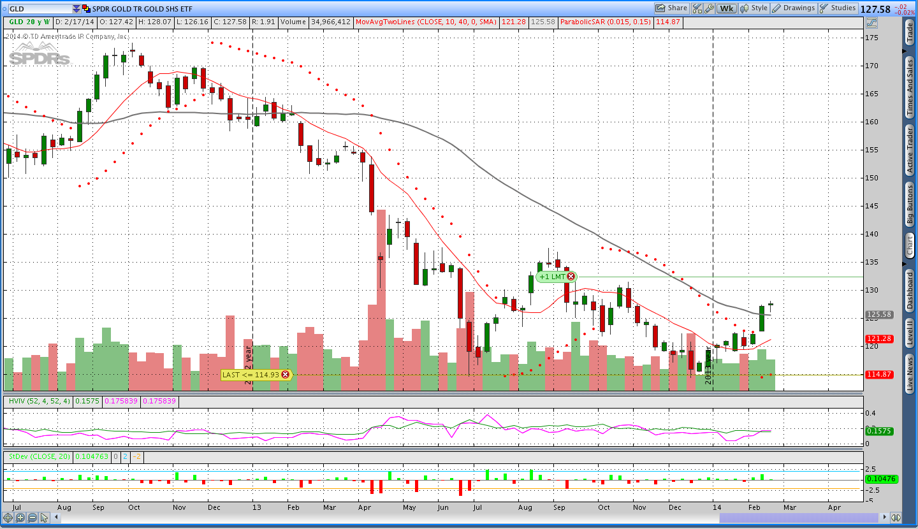
Task: Select the Chart side tab
Action: click(910, 245)
